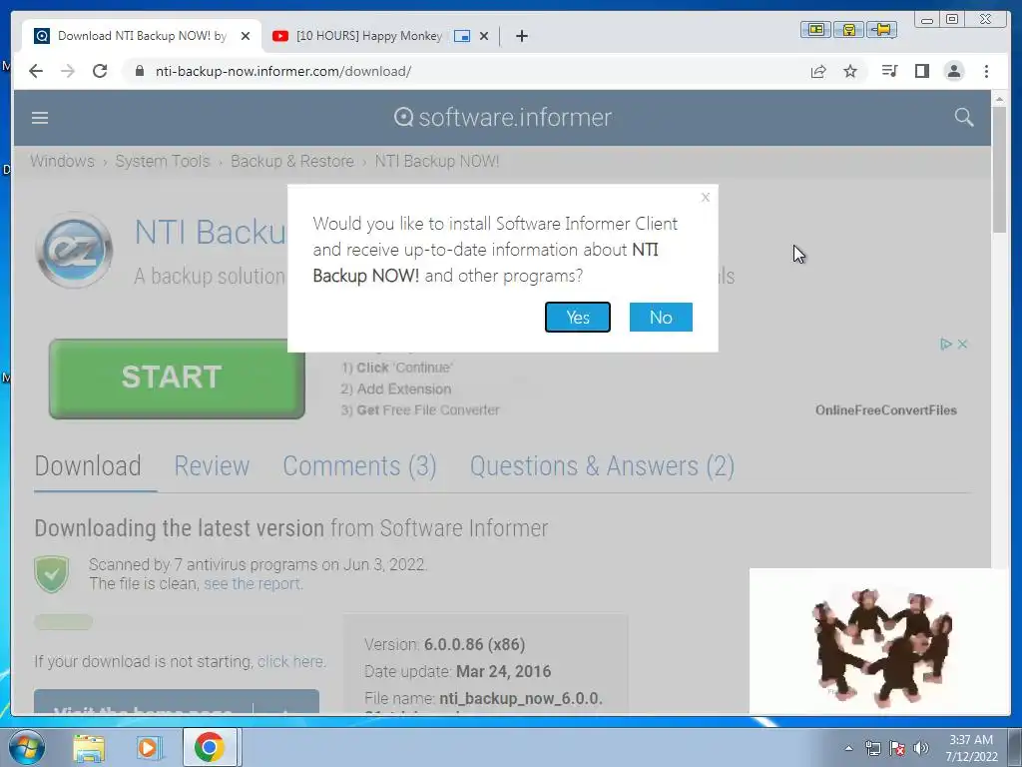Image resolution: width=1022 pixels, height=767 pixels.
Task: Click the first yellow toolbar icon in title bar
Action: click(x=815, y=29)
